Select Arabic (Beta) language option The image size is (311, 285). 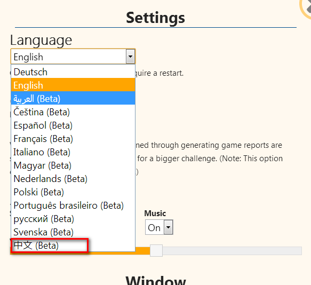coord(73,98)
